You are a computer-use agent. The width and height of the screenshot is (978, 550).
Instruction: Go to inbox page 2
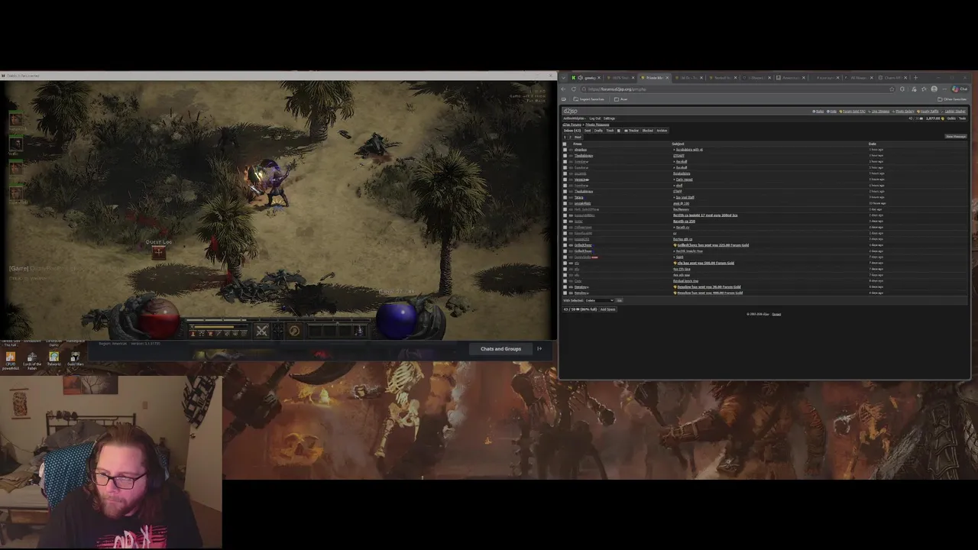coord(570,137)
